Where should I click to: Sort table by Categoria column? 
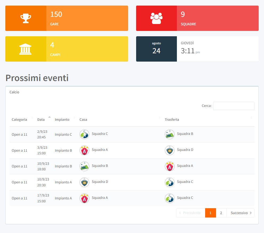(x=19, y=119)
